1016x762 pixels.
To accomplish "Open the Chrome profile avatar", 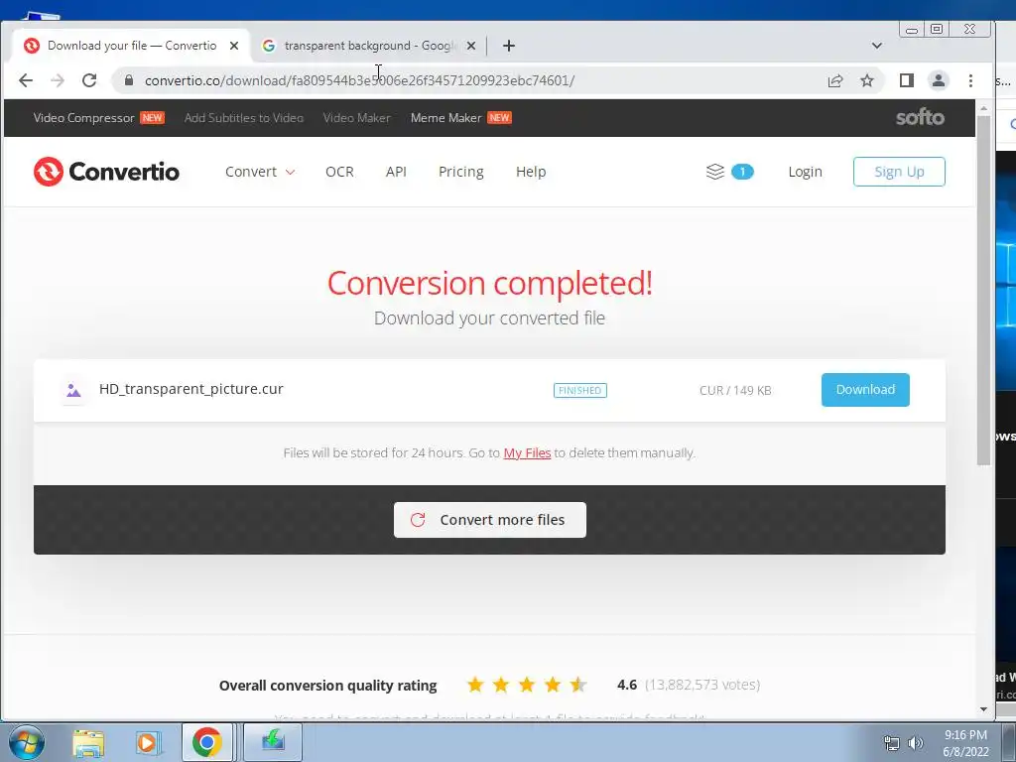I will (939, 80).
